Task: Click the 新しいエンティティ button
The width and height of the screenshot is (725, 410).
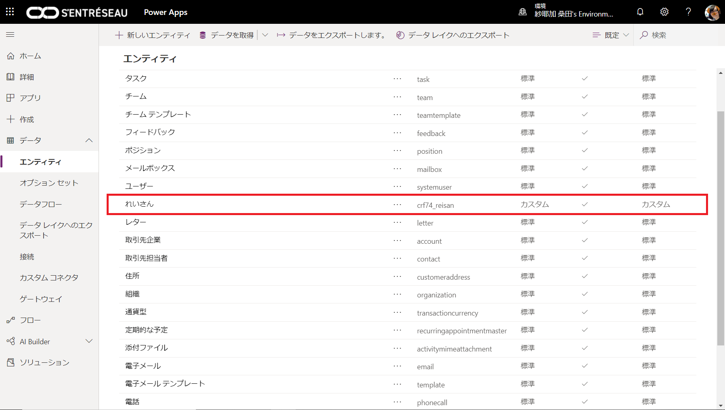Action: pos(152,35)
